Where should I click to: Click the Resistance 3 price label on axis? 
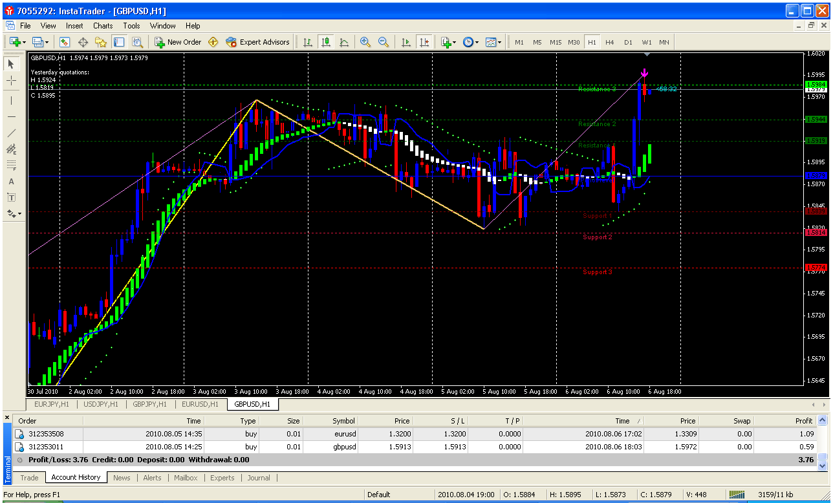(x=816, y=85)
